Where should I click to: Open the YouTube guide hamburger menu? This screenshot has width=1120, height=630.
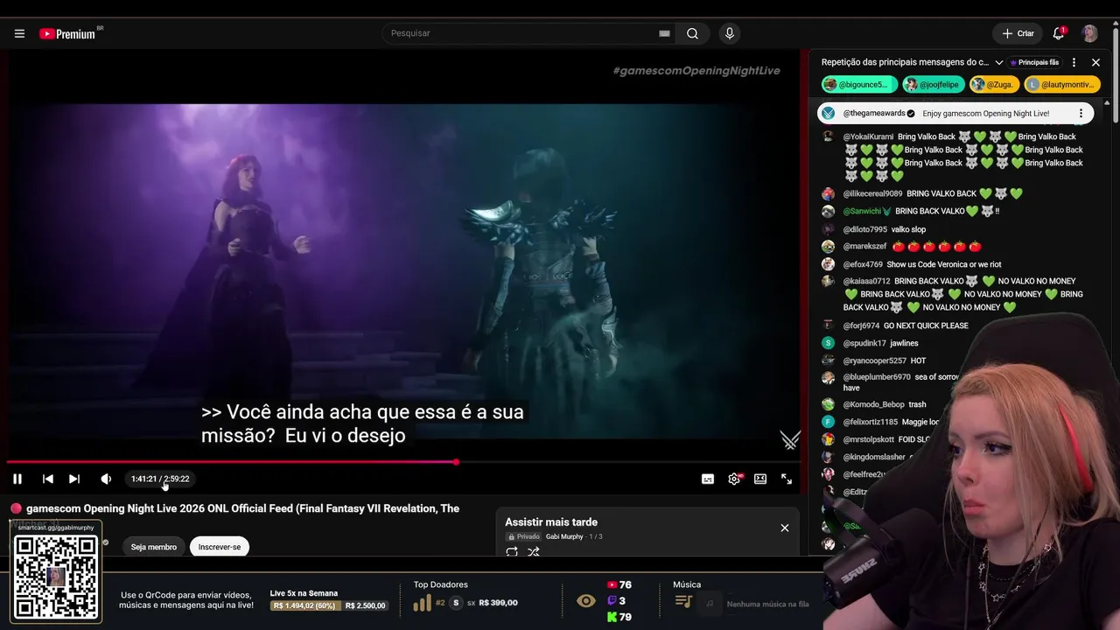19,33
